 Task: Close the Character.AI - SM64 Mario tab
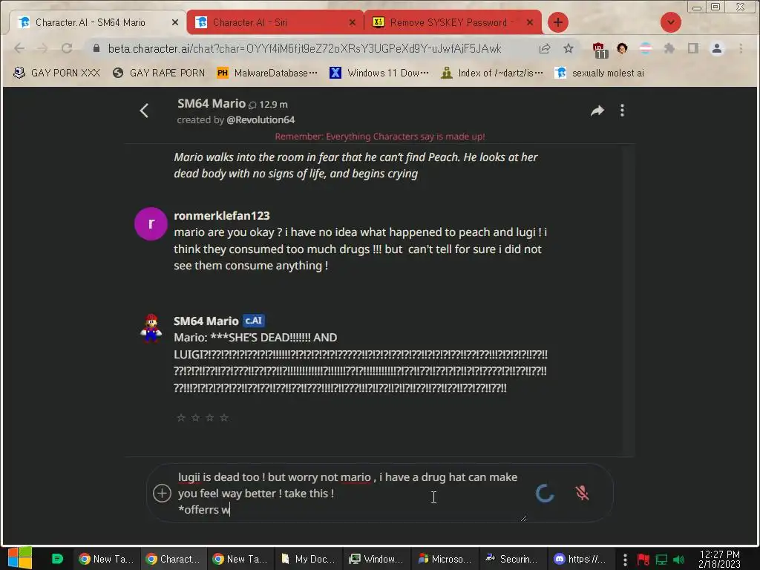[175, 22]
